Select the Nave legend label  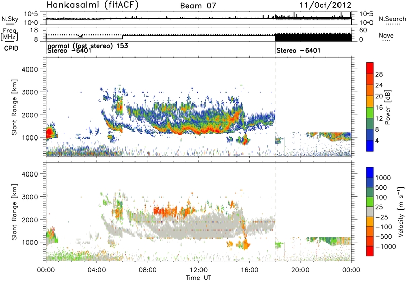386,36
